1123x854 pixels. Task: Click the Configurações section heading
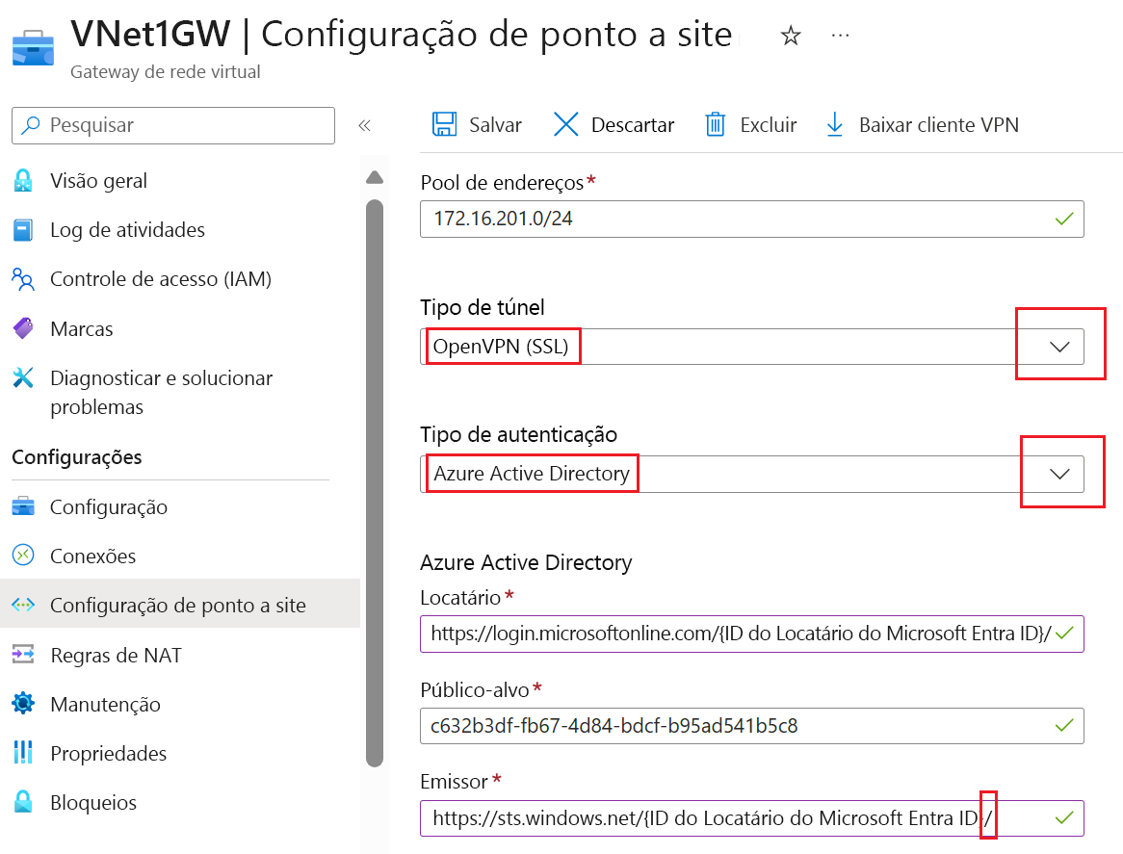pyautogui.click(x=77, y=457)
